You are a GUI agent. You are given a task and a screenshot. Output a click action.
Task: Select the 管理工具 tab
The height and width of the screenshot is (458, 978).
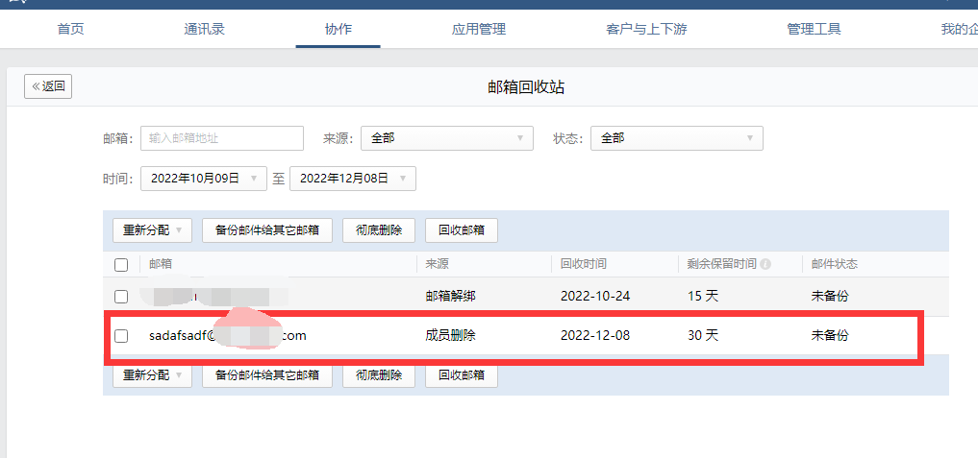point(814,29)
